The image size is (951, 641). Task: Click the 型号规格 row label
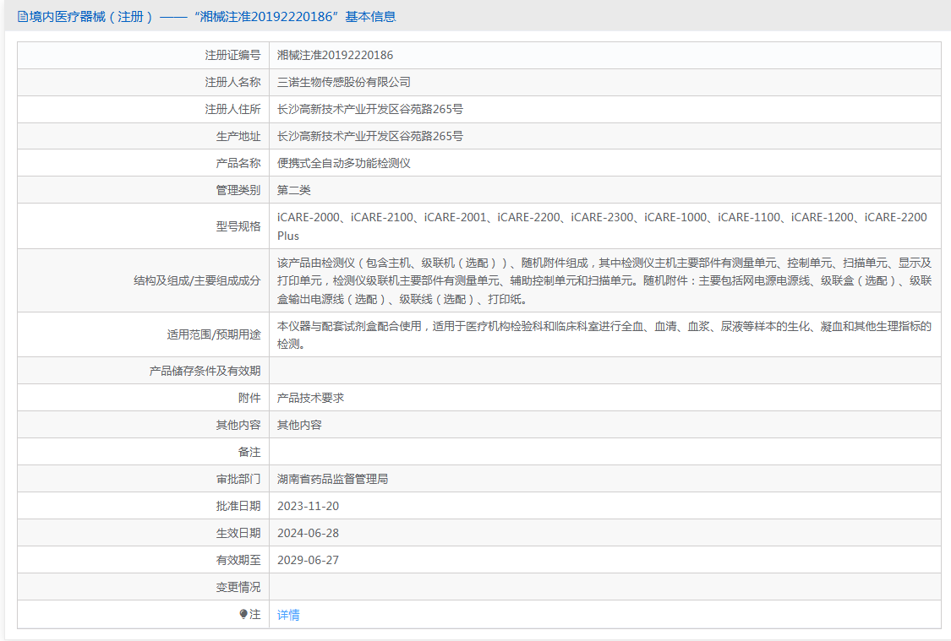point(238,226)
